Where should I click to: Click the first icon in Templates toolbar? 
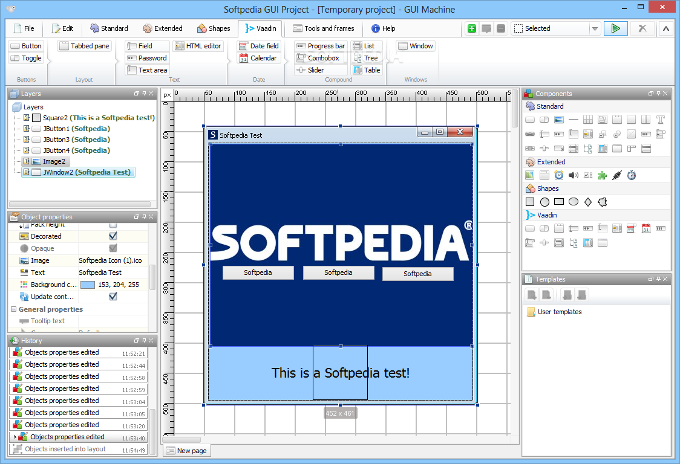[x=532, y=295]
